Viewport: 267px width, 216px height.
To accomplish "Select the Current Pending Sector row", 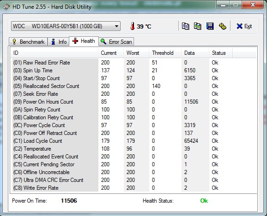I will click(133, 164).
